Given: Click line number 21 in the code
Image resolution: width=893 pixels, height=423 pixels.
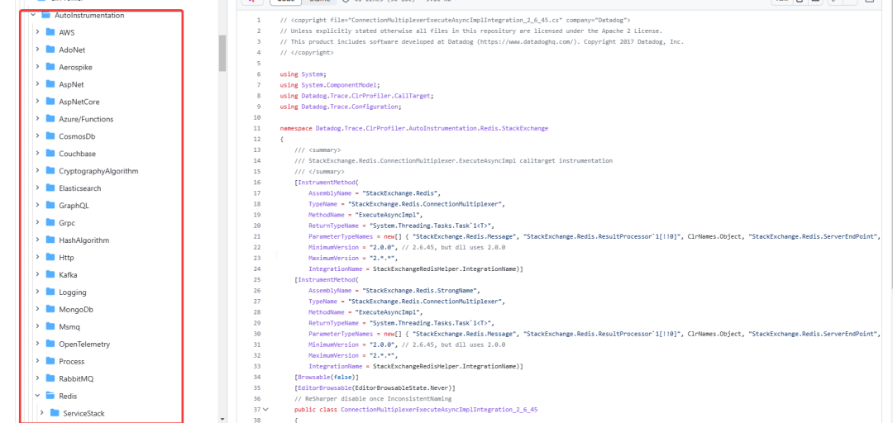Looking at the screenshot, I should [x=257, y=236].
